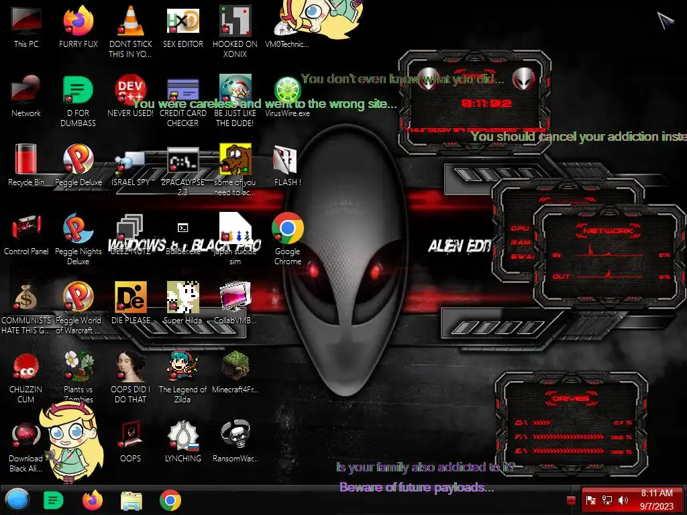
Task: Click the volume speaker tray icon
Action: tap(623, 500)
